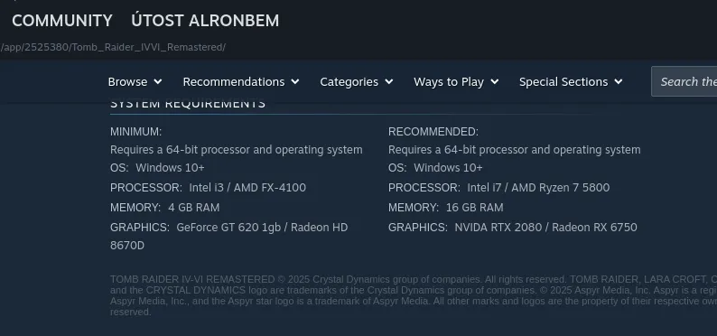
Task: Click the MINIMUM: requirements label
Action: (135, 132)
